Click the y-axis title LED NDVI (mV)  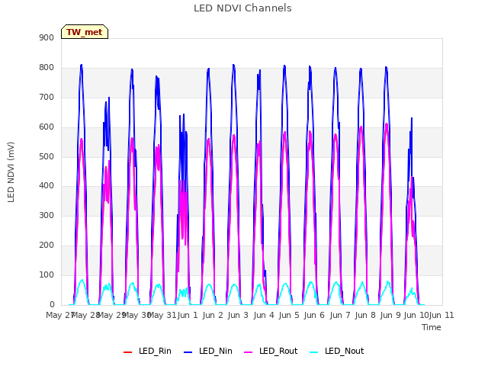tap(11, 172)
